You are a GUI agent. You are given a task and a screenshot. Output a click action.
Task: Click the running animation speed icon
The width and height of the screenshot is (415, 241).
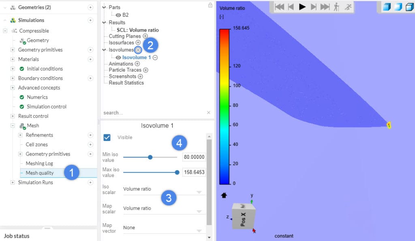(x=347, y=6)
